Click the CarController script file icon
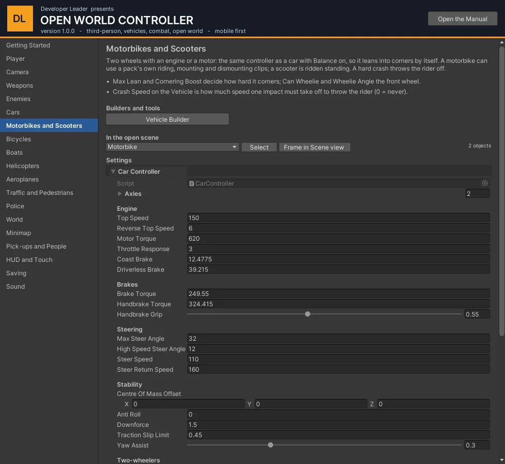The width and height of the screenshot is (505, 464). (x=192, y=184)
